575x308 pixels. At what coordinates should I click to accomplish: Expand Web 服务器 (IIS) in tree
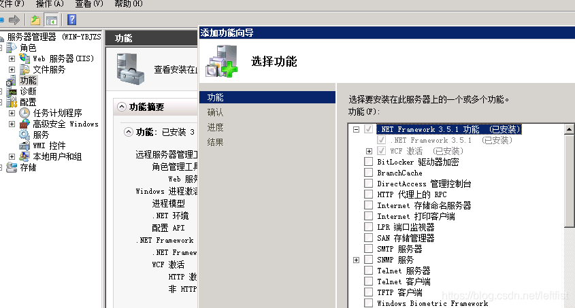[x=12, y=58]
